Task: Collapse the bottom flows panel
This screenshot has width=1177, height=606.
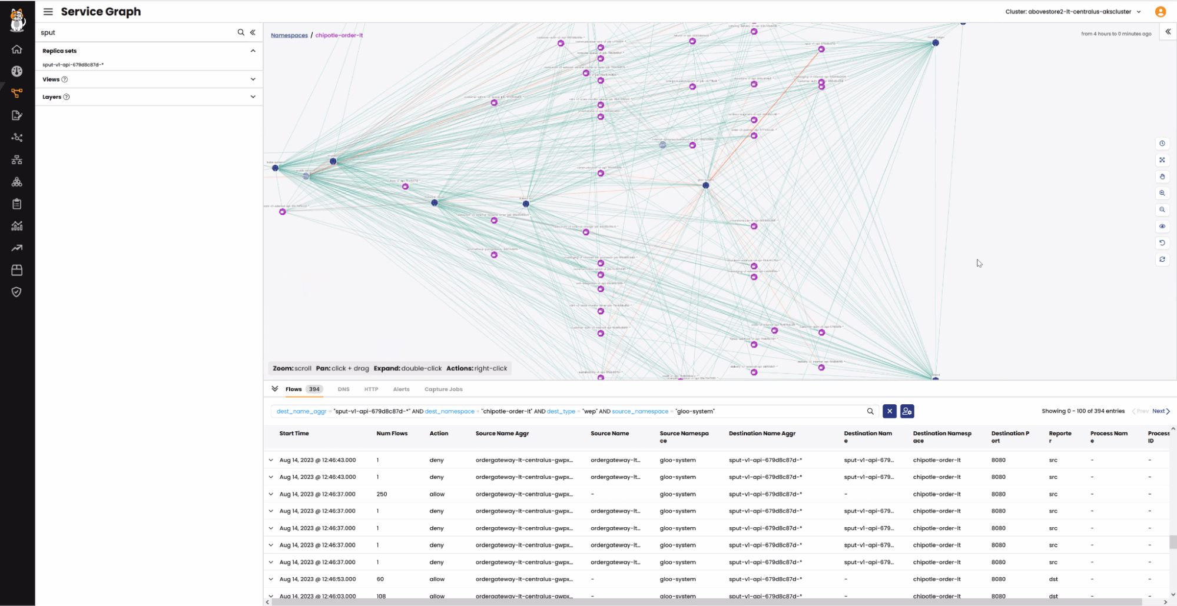Action: 274,389
